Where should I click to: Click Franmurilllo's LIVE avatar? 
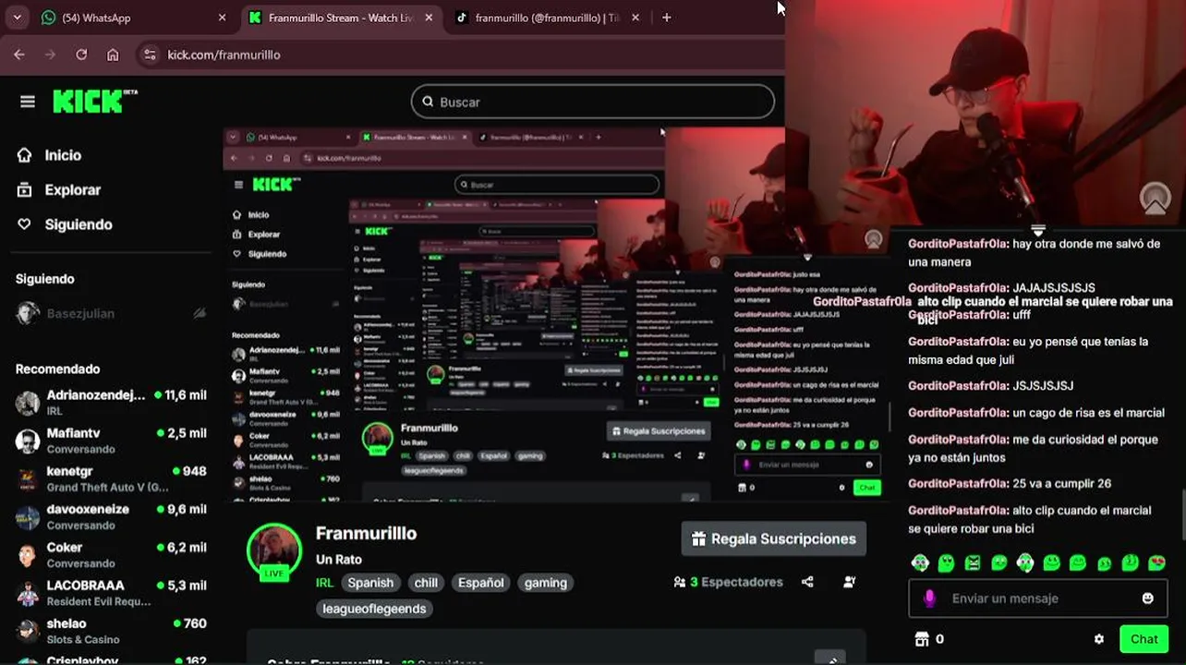click(274, 551)
